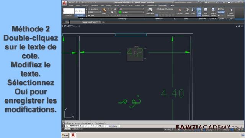Open the More options dropdown
This screenshot has width=245, height=138.
[222, 9]
